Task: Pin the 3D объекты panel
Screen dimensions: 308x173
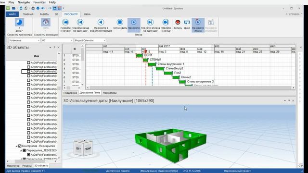Action: point(54,47)
